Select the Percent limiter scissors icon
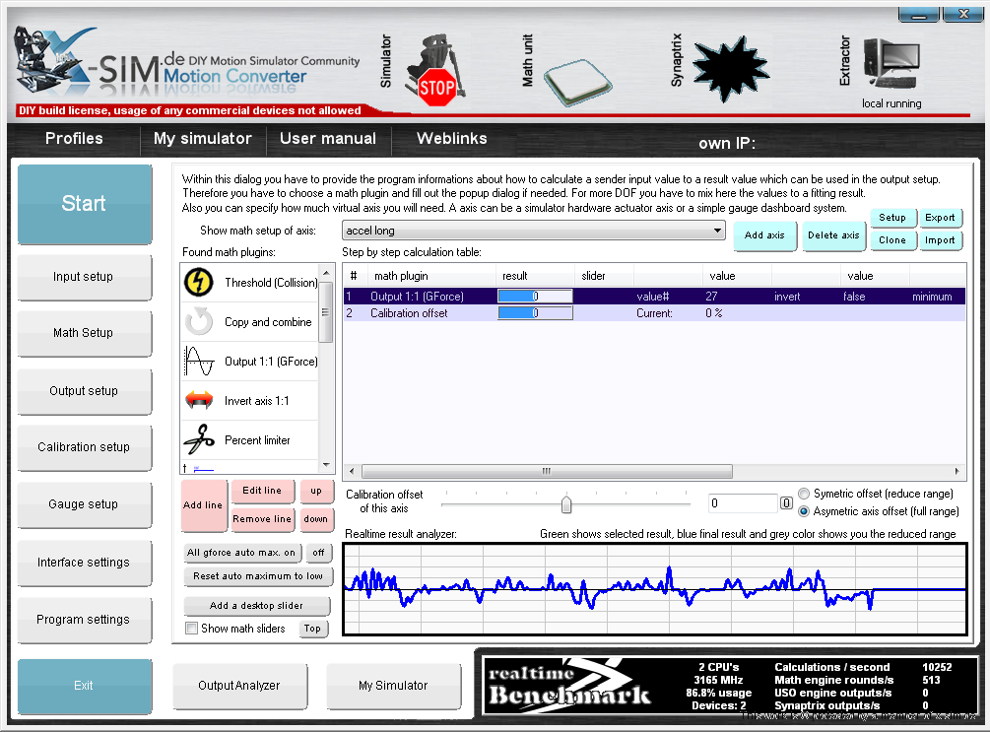Viewport: 990px width, 732px height. tap(199, 439)
